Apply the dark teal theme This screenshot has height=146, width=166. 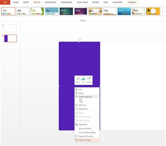(x=66, y=11)
